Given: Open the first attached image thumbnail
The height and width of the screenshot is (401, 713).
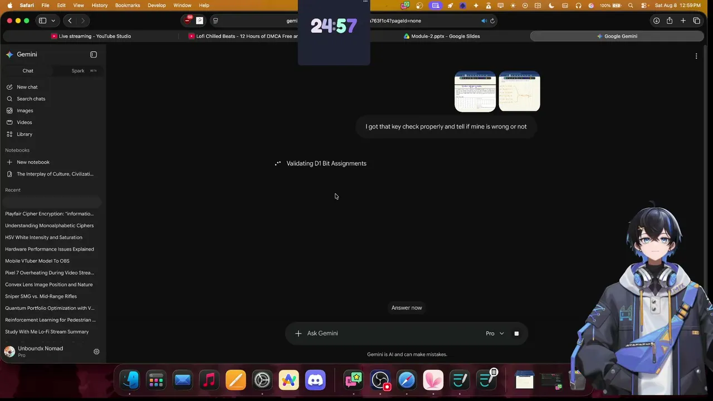Looking at the screenshot, I should tap(475, 91).
